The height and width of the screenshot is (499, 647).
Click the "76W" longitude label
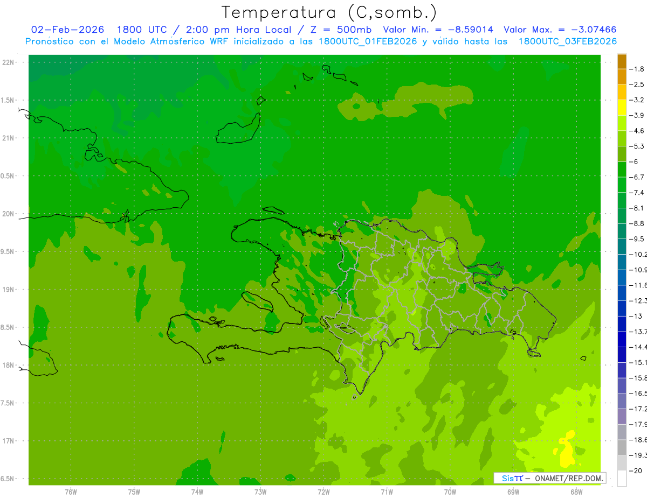[x=71, y=491]
